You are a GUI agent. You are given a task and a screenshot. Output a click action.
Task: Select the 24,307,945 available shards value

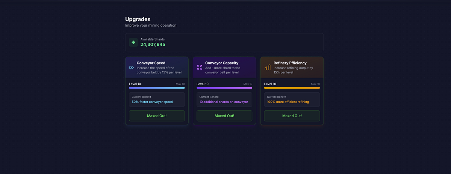[x=153, y=45]
